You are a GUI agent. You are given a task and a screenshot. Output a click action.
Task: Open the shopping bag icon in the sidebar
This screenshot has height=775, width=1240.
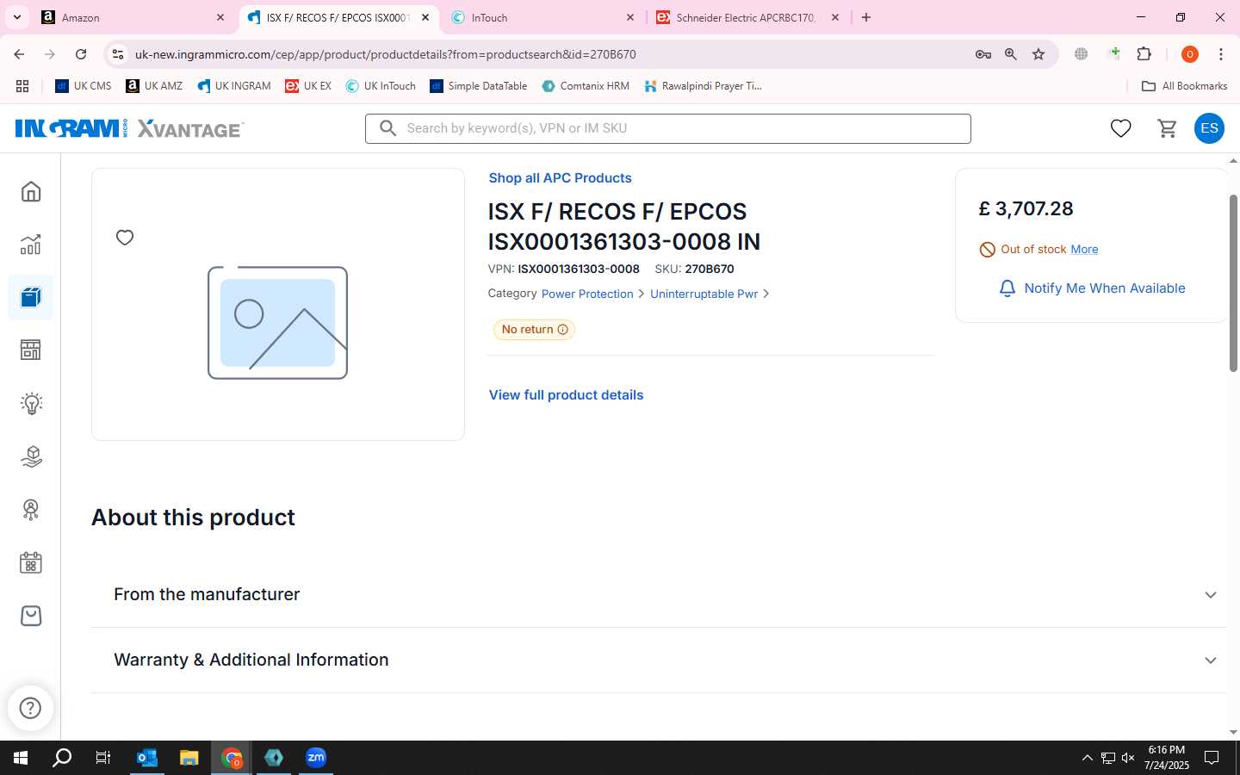pyautogui.click(x=31, y=616)
